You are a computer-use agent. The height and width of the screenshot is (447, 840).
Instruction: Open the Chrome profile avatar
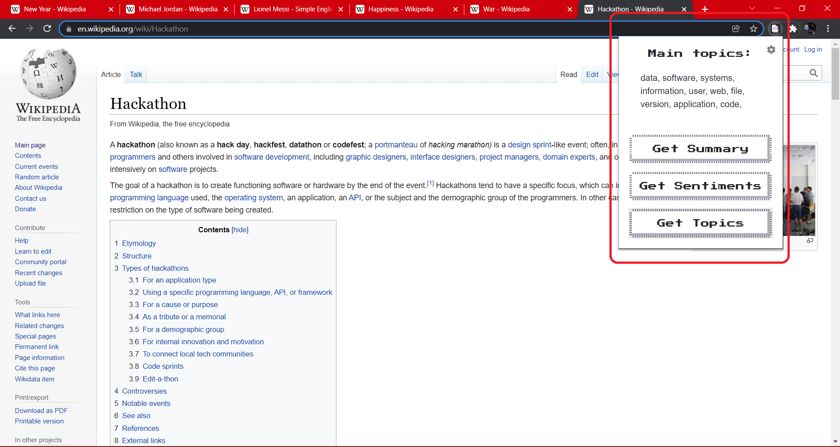pos(810,28)
